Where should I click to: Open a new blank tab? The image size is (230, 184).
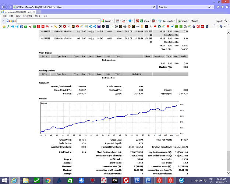(38, 12)
